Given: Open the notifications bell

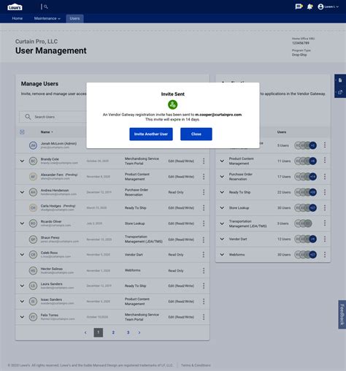Looking at the screenshot, I should coord(310,7).
